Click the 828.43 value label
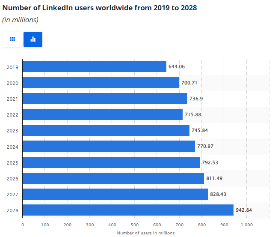This screenshot has width=275, height=237. [x=218, y=194]
